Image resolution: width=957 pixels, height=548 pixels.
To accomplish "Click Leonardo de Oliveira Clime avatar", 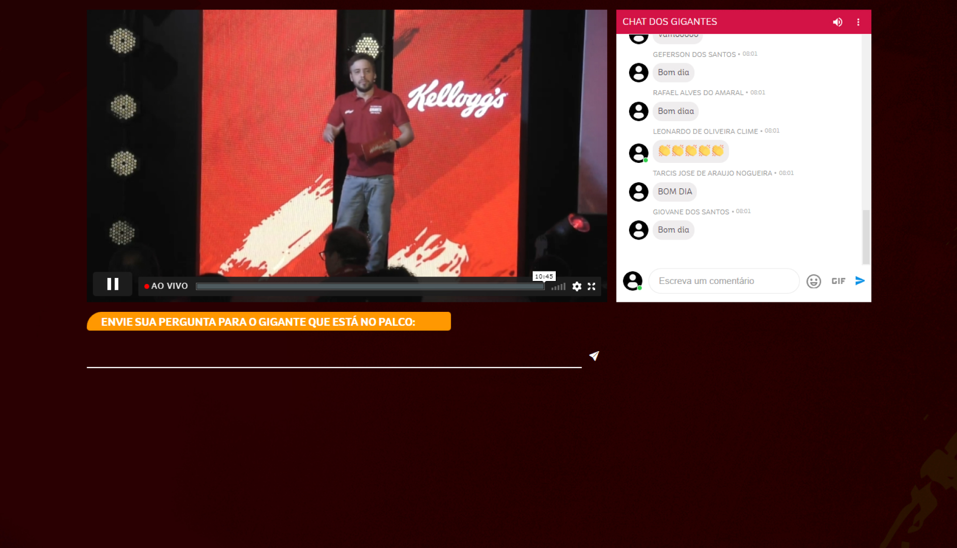I will click(x=638, y=153).
